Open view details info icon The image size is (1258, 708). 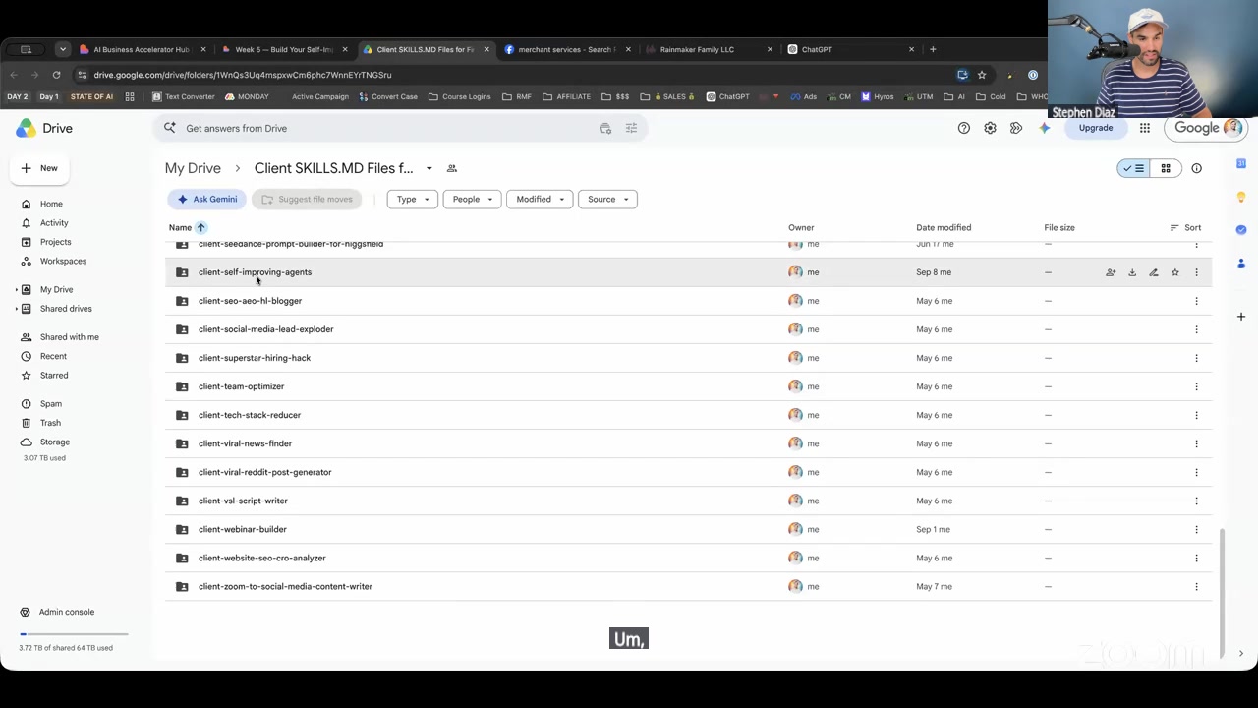(x=1196, y=168)
